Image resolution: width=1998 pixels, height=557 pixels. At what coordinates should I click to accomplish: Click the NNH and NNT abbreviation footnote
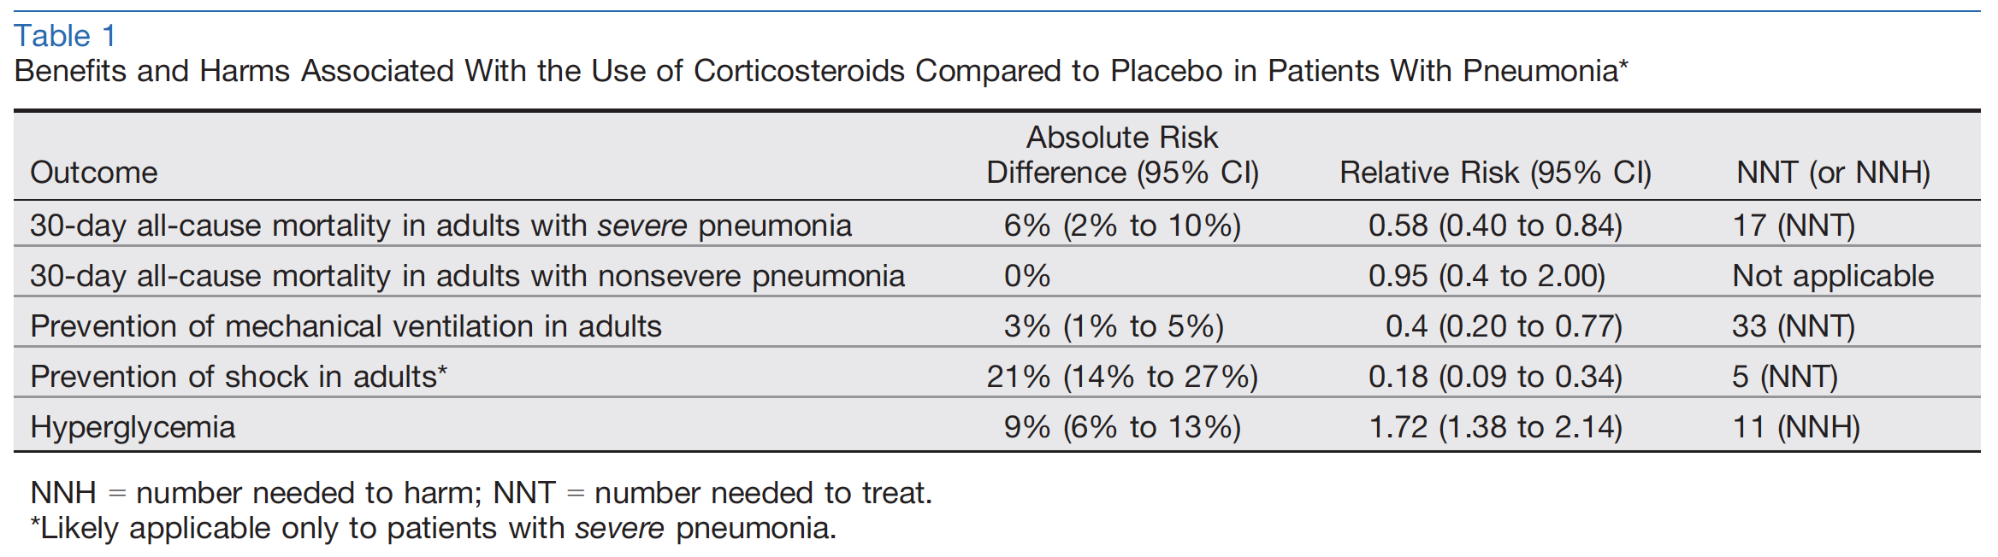coord(482,493)
